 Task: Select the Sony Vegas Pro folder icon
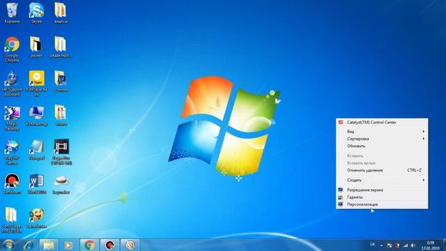coord(11,220)
